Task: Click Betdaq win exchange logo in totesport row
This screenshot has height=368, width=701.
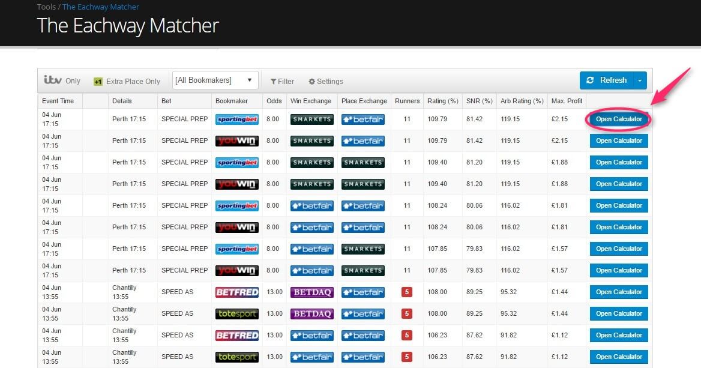Action: tap(312, 313)
